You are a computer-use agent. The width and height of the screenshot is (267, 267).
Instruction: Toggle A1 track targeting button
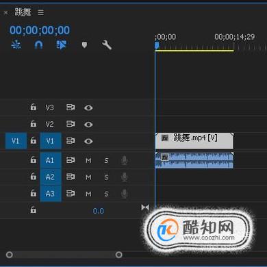click(x=51, y=160)
